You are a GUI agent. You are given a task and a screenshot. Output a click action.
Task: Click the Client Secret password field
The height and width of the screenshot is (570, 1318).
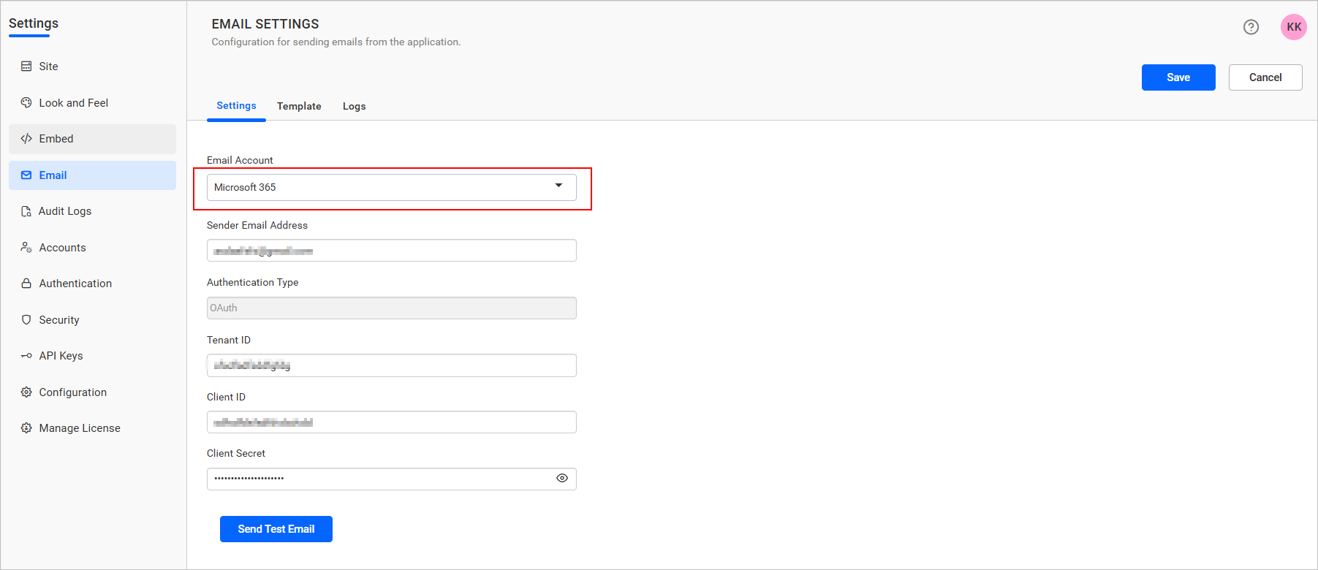392,479
